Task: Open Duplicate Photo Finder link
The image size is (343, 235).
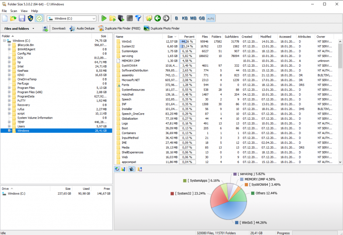Action: (162, 28)
